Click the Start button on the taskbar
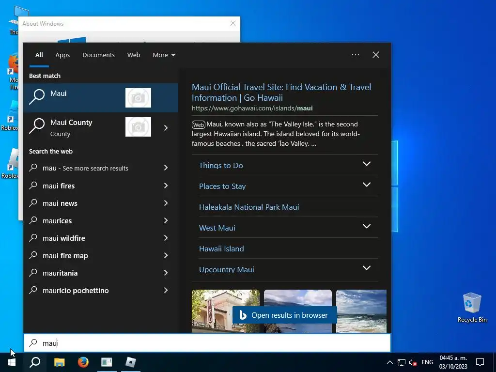Image resolution: width=496 pixels, height=372 pixels. pos(12,362)
